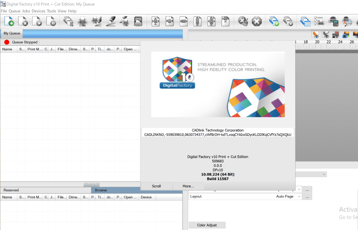Click the octagonal abort X icon
358x230 pixels.
pos(257,21)
